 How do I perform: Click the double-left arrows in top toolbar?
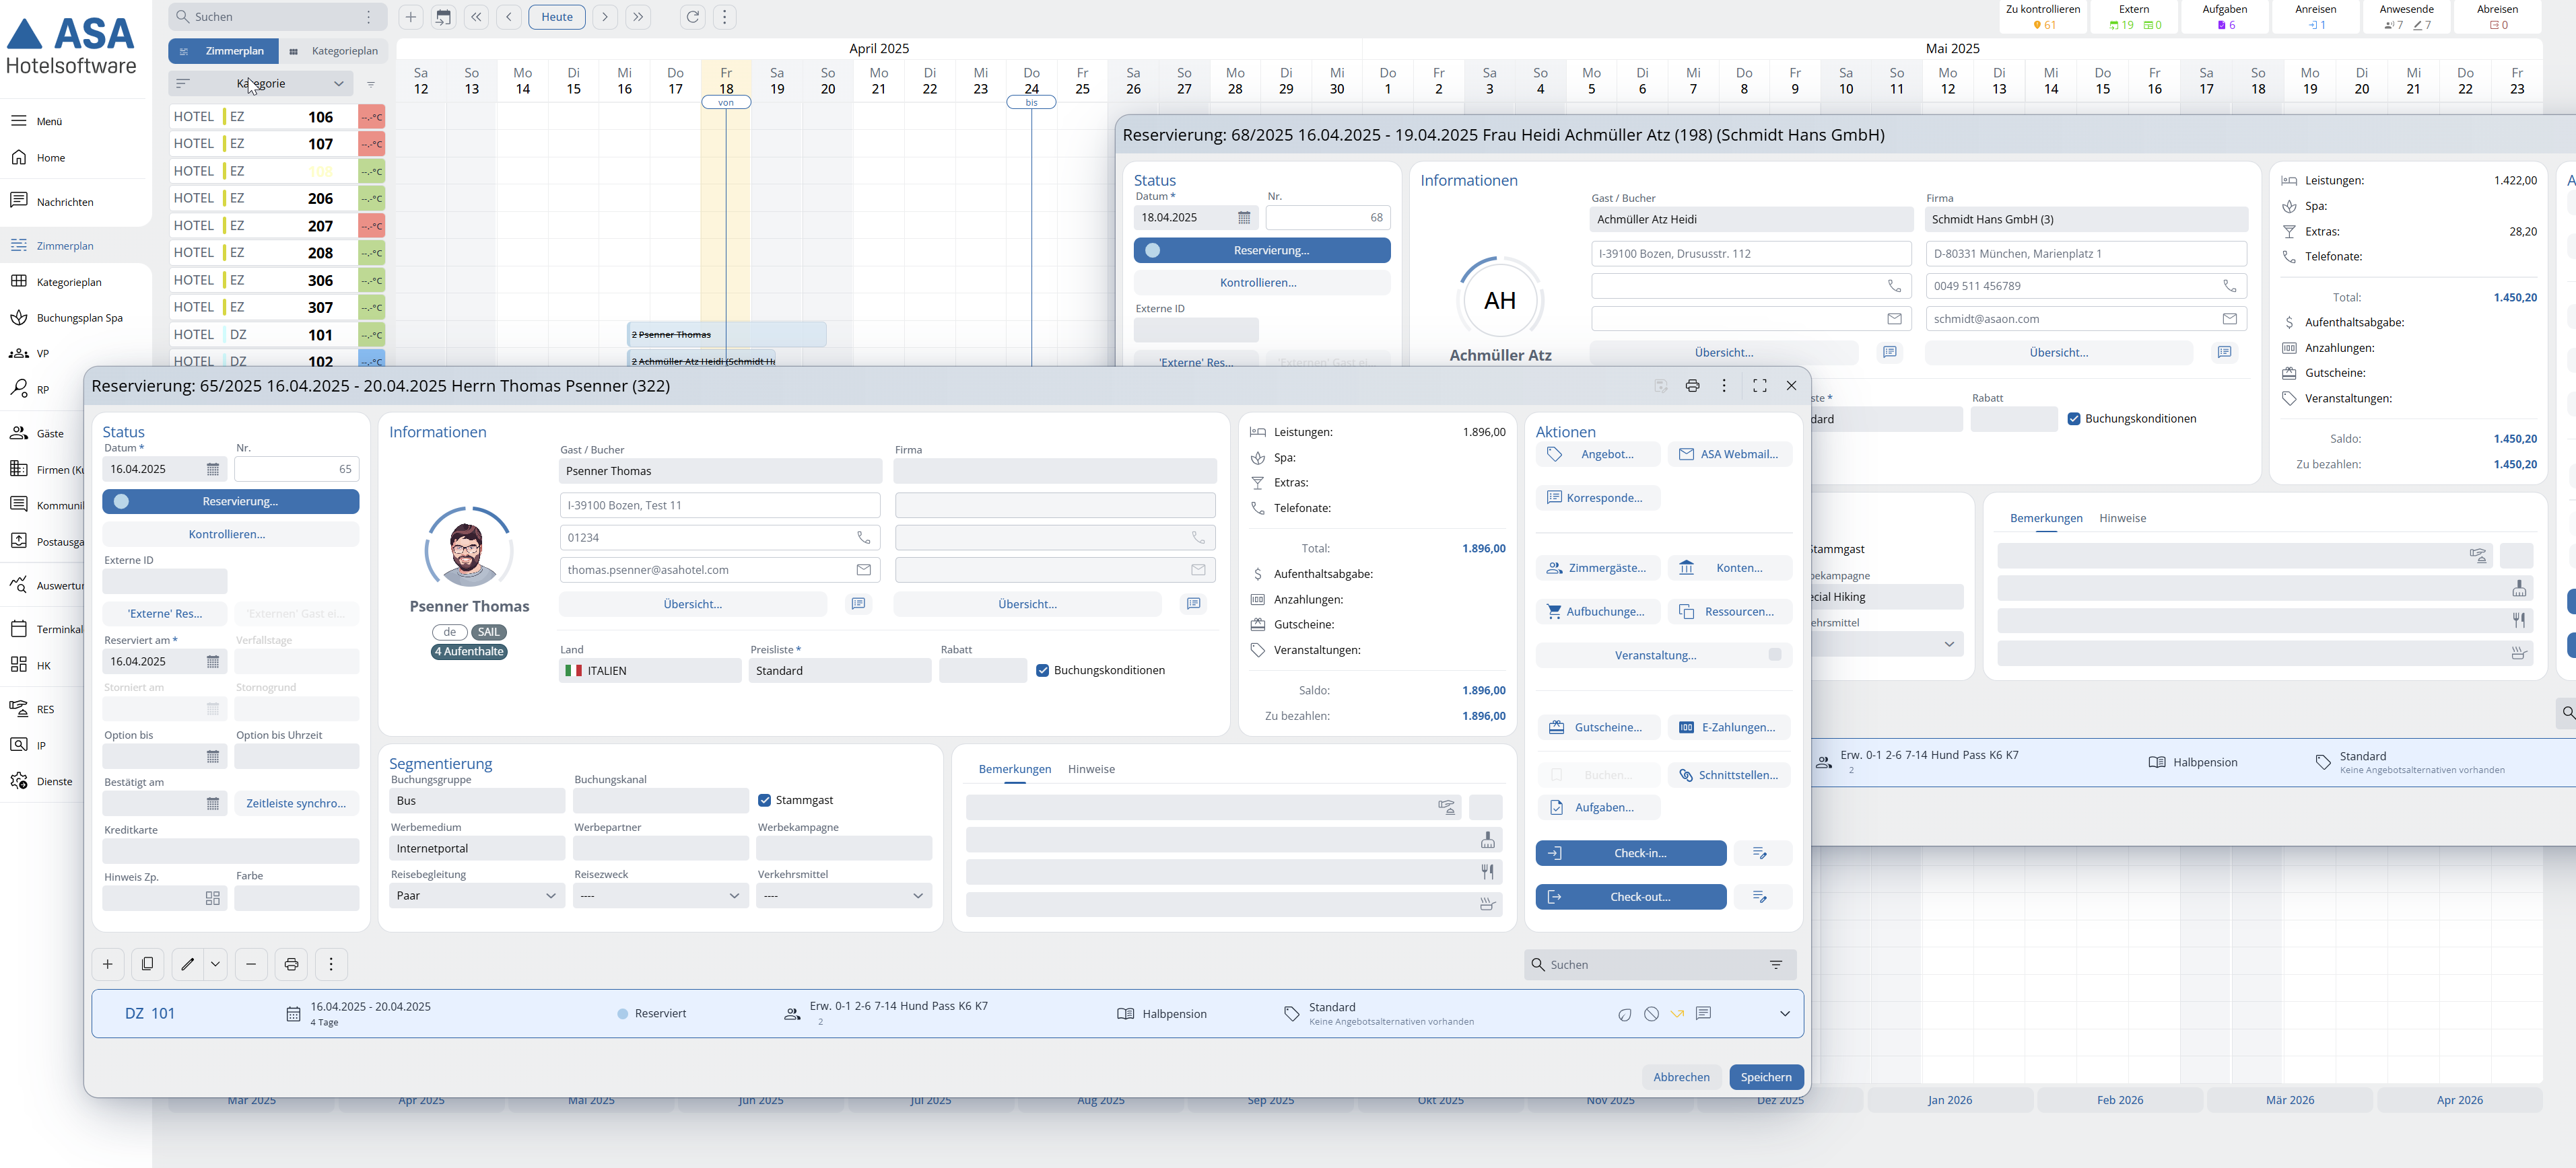(476, 17)
